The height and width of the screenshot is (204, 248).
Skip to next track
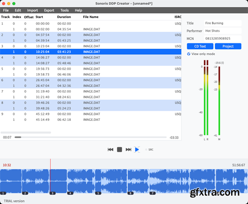128,150
